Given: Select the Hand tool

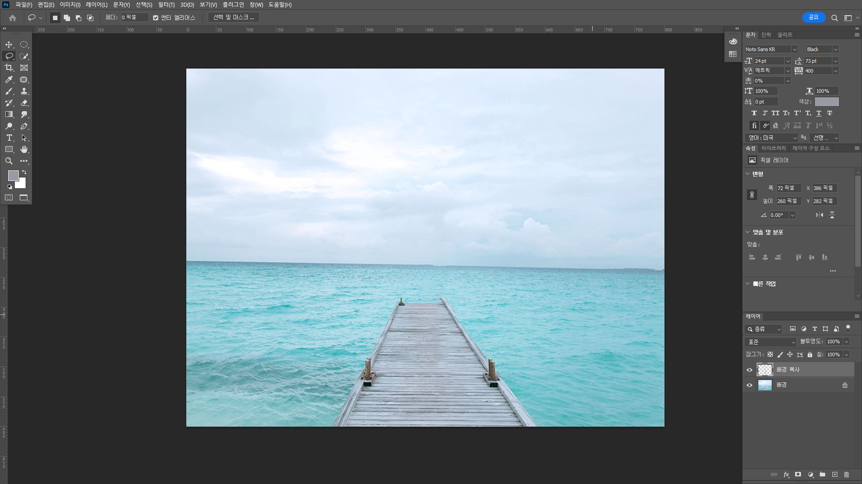Looking at the screenshot, I should coord(24,149).
